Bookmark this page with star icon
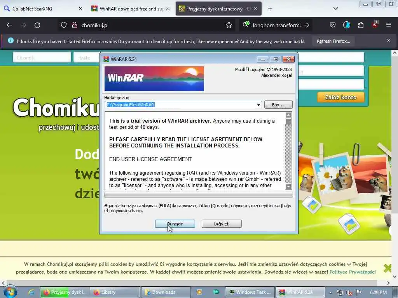Viewport: 398px width, 298px height. 229,25
